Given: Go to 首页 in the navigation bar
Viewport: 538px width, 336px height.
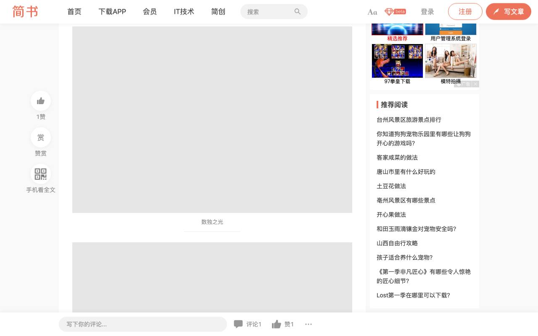Looking at the screenshot, I should pos(74,12).
